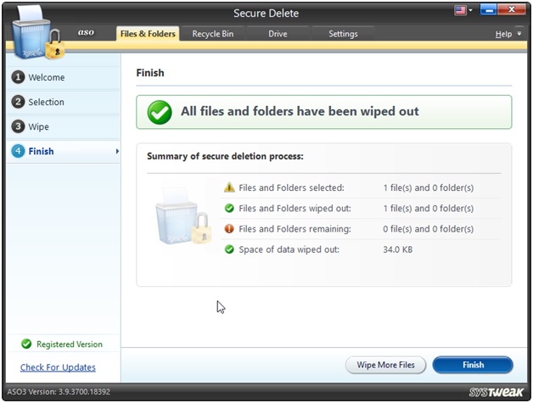Image resolution: width=533 pixels, height=403 pixels.
Task: Click the 'Files and Folders selected:' label
Action: click(x=291, y=188)
